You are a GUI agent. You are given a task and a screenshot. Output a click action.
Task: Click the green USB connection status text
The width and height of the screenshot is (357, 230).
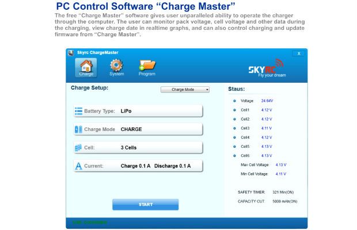pos(90,223)
